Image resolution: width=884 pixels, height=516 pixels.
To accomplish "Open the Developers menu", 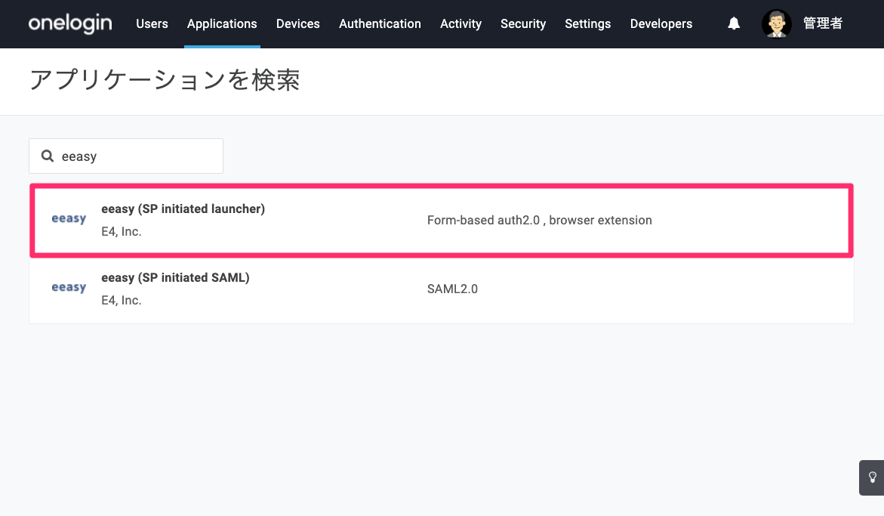I will pos(661,23).
